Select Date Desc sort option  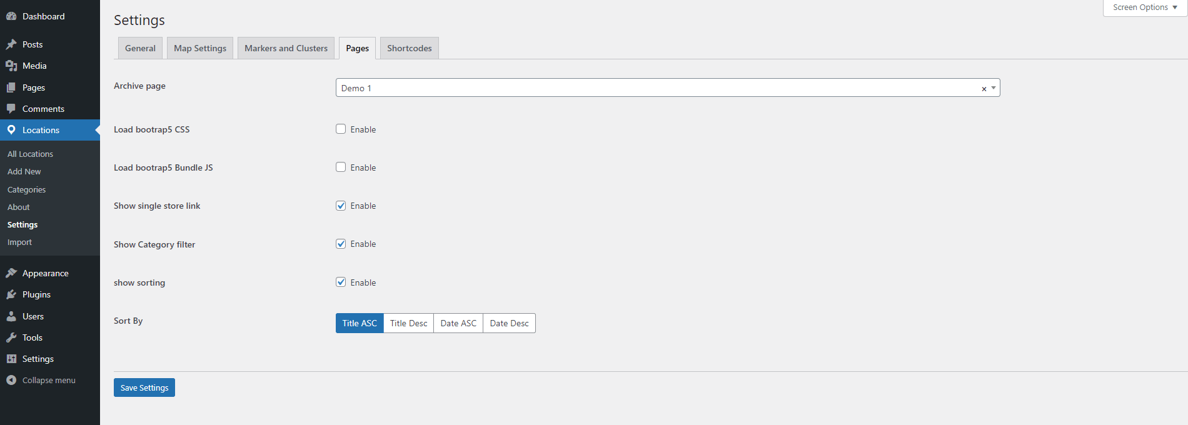(509, 323)
